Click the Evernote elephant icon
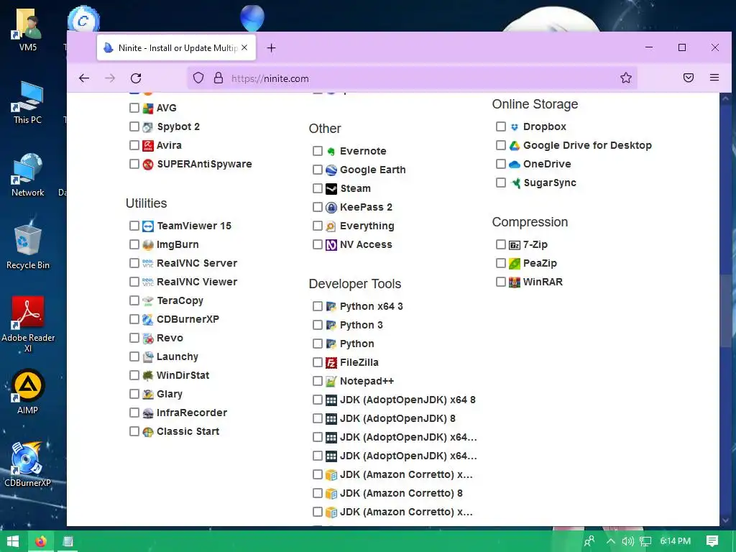Viewport: 736px width, 552px height. (331, 152)
